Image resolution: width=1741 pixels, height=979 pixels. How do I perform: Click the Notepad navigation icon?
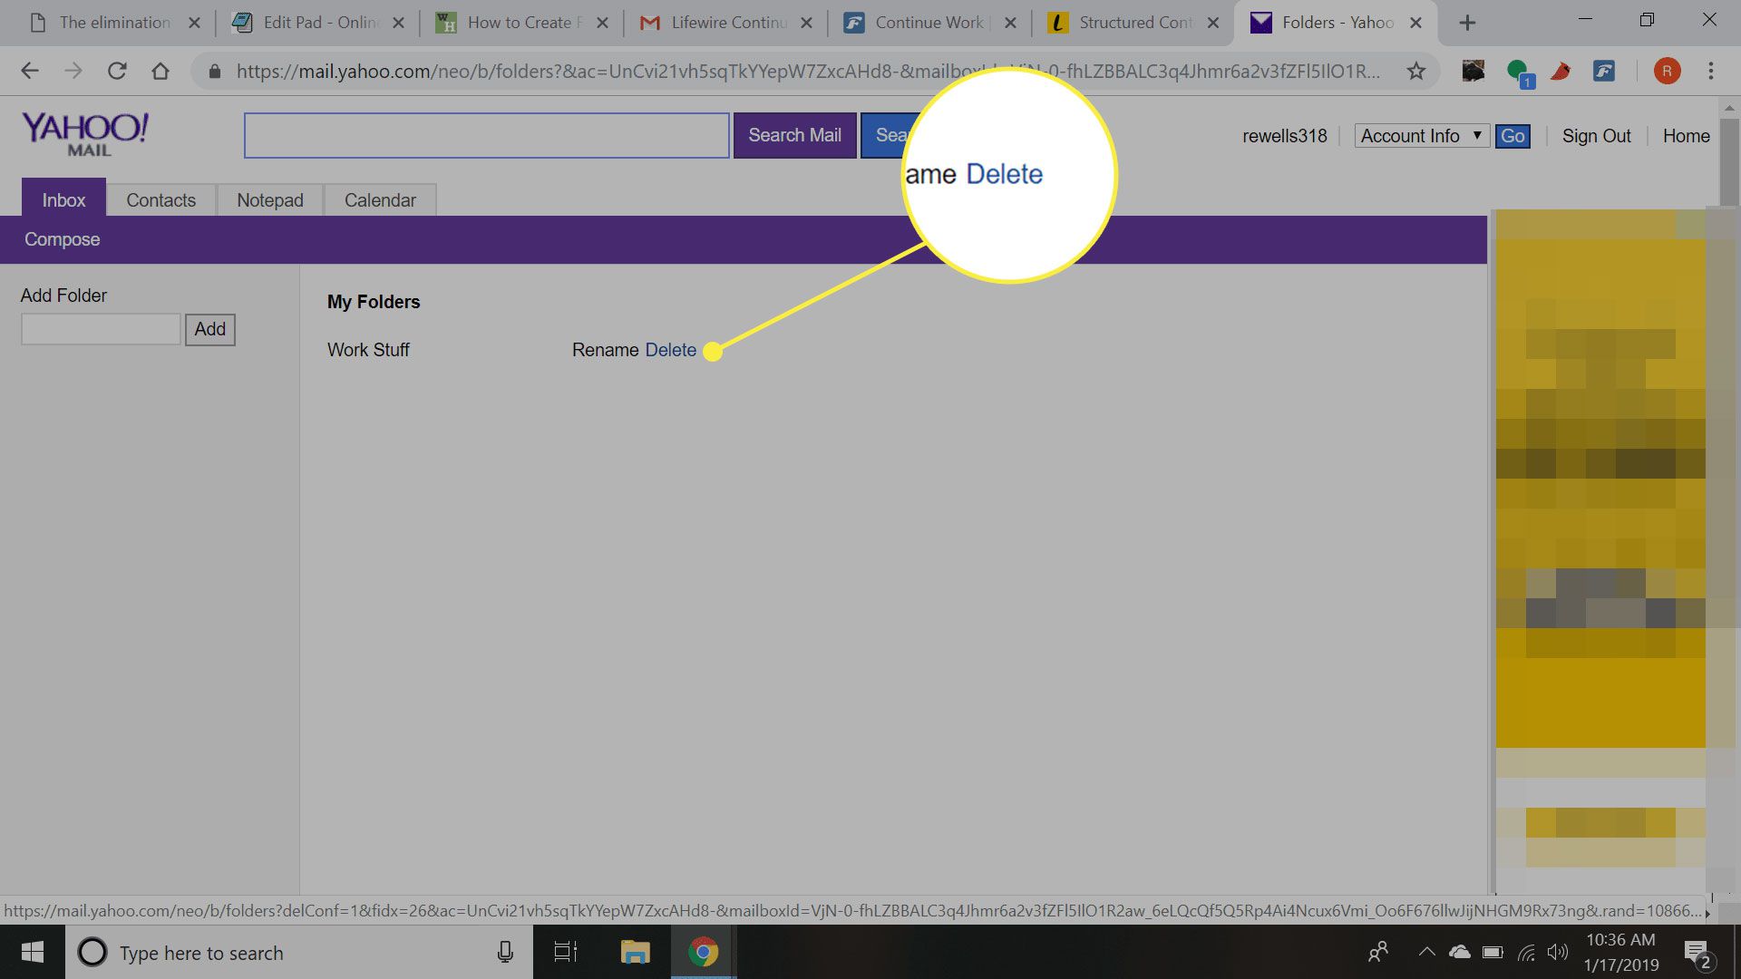(x=270, y=199)
